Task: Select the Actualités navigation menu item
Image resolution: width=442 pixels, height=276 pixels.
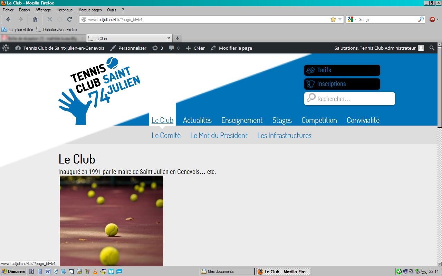Action: [198, 120]
